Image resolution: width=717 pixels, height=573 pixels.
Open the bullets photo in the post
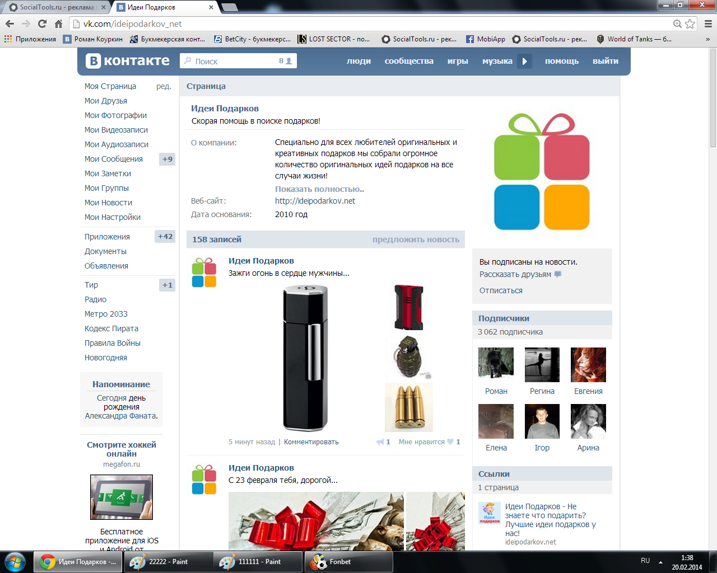409,407
